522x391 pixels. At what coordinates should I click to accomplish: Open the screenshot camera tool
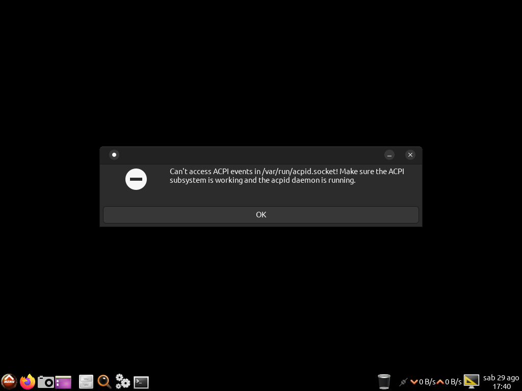[45, 382]
